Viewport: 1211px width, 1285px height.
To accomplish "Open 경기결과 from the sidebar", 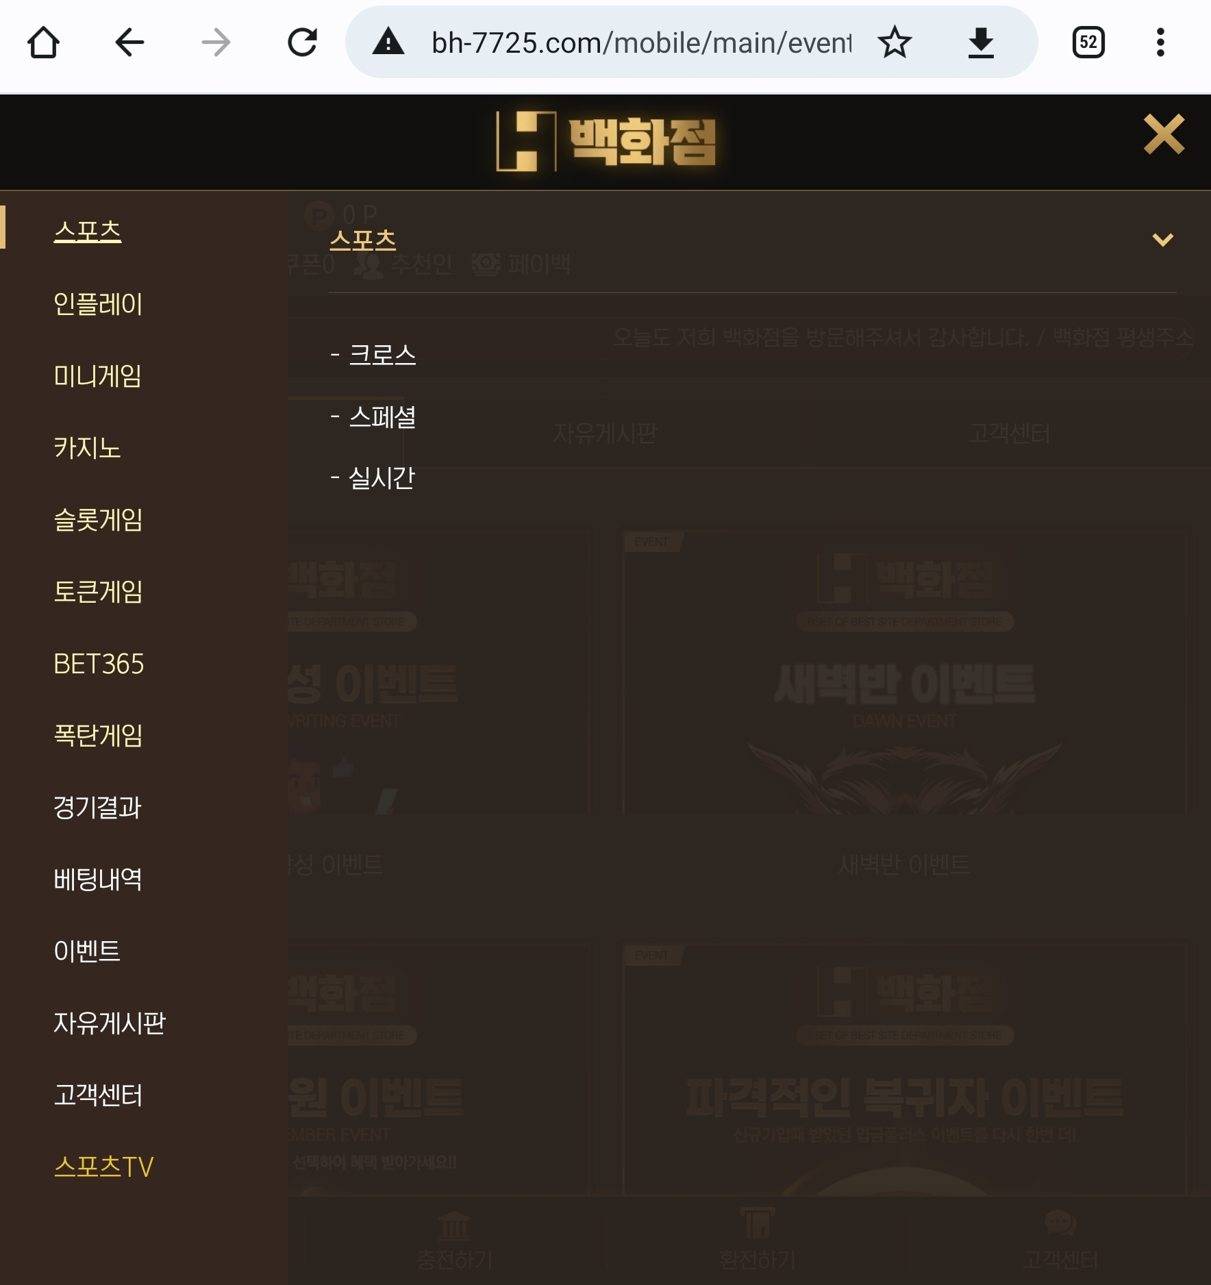I will [x=98, y=807].
